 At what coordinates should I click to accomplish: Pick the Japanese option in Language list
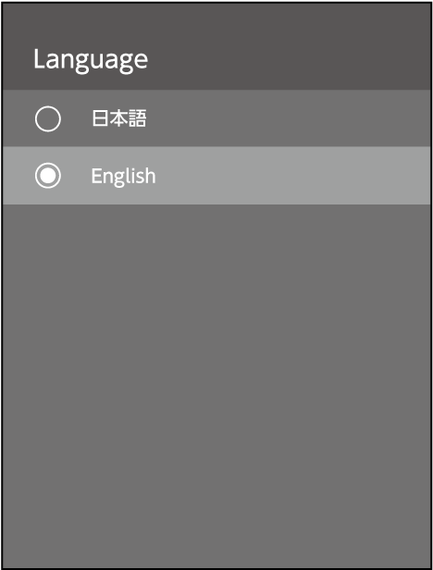pyautogui.click(x=216, y=118)
